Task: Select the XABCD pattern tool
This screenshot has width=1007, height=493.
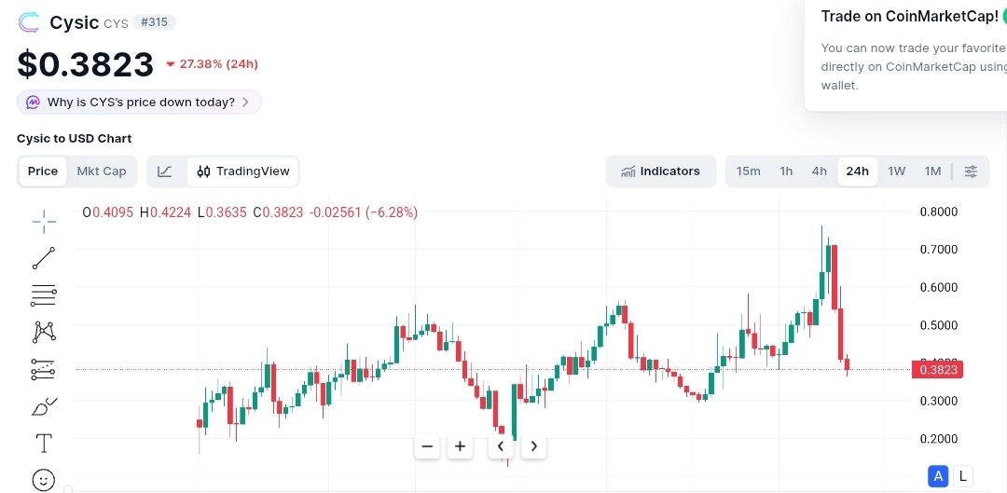Action: pos(44,332)
